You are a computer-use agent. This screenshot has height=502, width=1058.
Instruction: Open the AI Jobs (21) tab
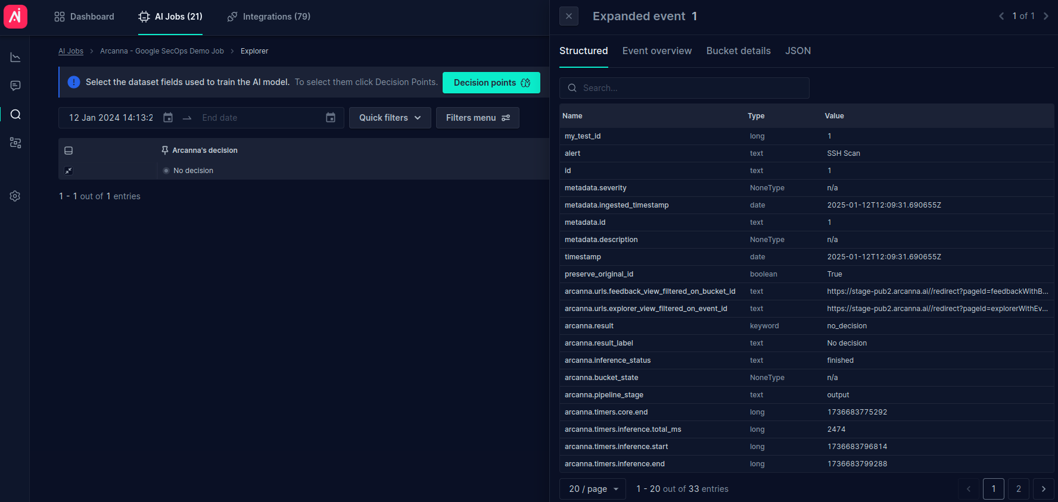click(x=170, y=17)
